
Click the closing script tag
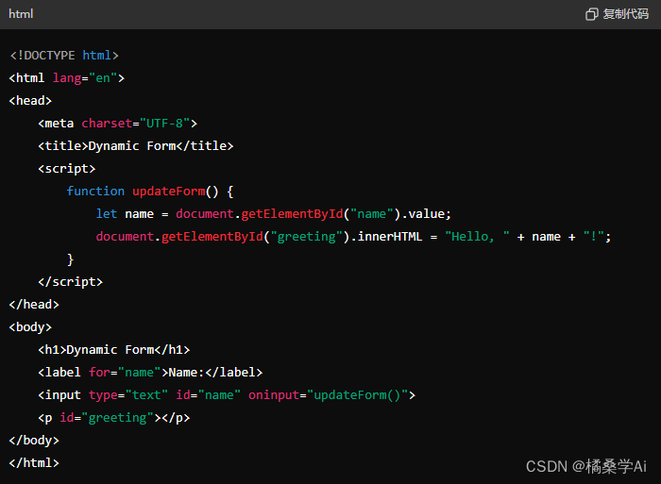70,282
